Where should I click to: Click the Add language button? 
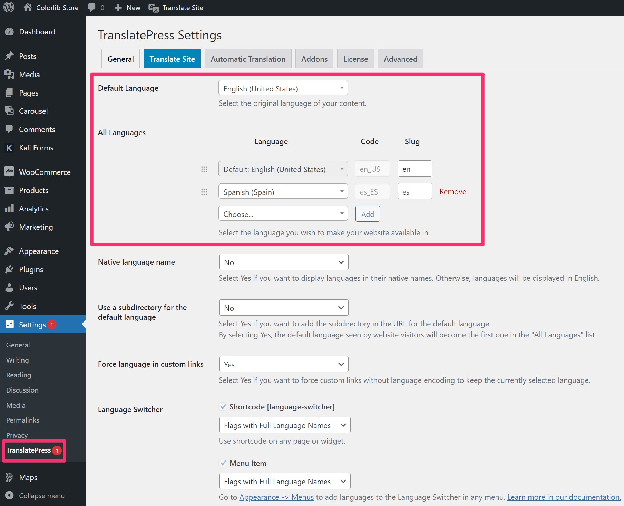coord(368,214)
